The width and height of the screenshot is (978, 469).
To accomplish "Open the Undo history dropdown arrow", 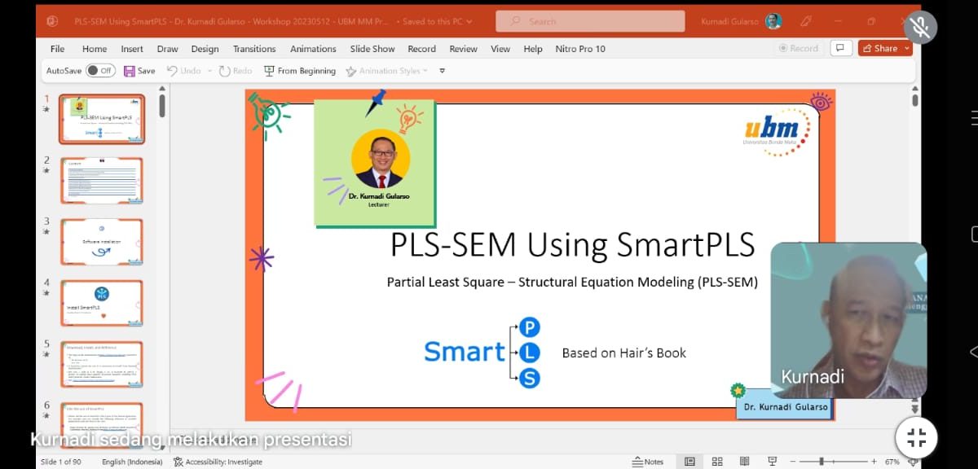I will pyautogui.click(x=209, y=71).
